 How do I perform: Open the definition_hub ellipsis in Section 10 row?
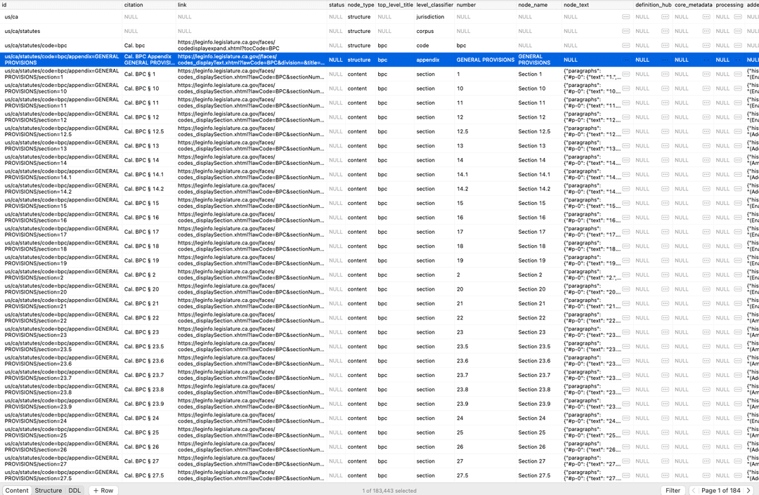[x=665, y=88]
